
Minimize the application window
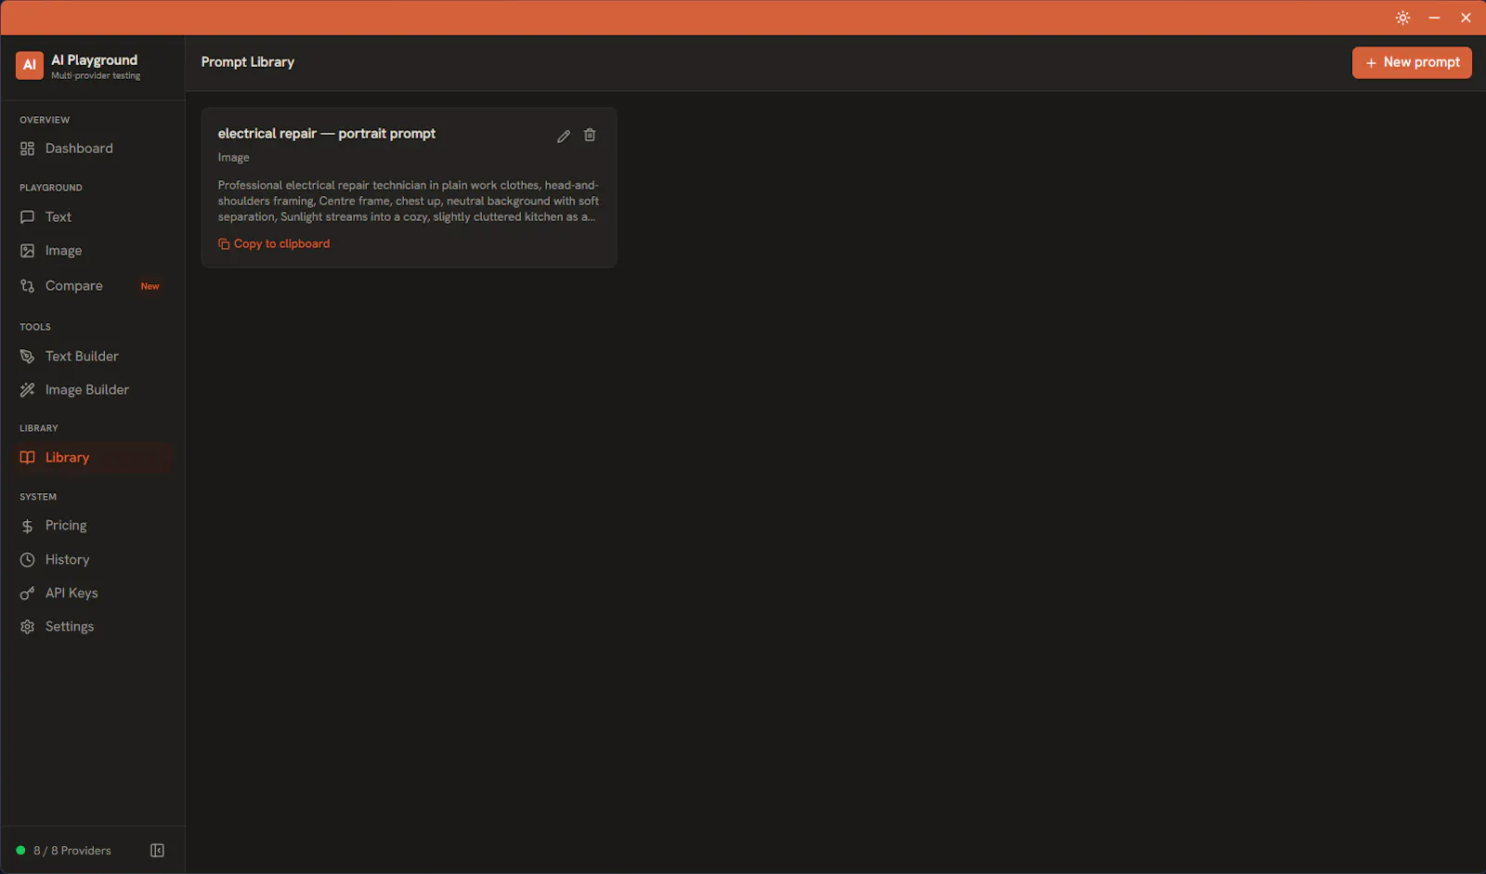click(1434, 18)
